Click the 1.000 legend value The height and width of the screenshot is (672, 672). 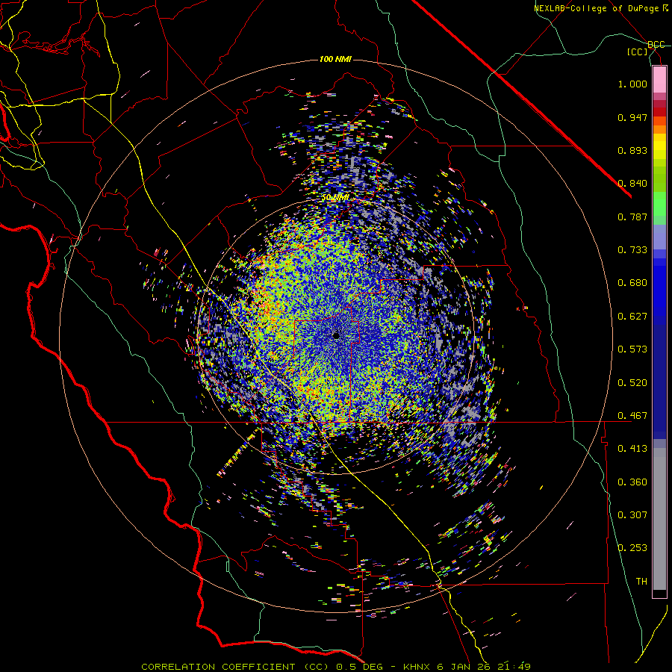click(632, 84)
